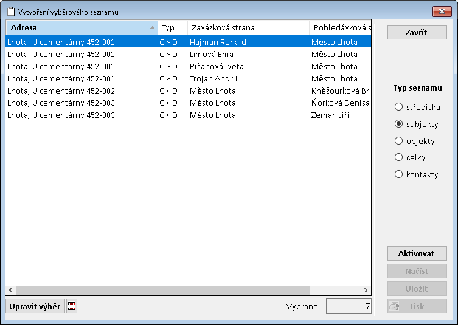Screen dimensions: 458x325
Task: Select the střediska radio button
Action: pos(399,107)
